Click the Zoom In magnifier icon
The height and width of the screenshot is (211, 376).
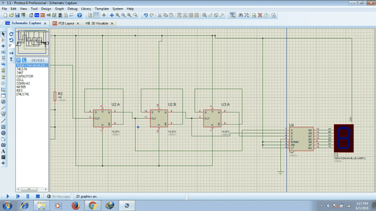pyautogui.click(x=117, y=15)
